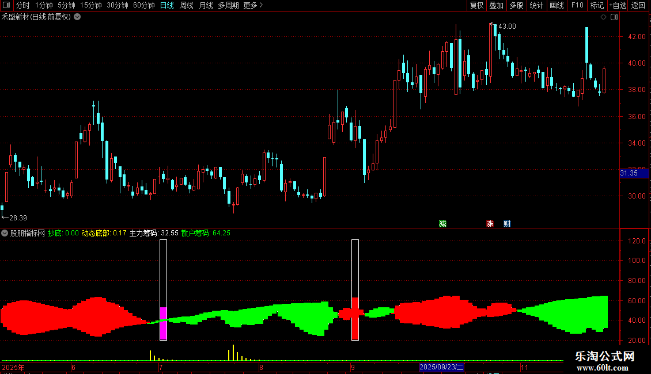Click the 120.0 indicator axis label
The image size is (651, 374).
point(637,241)
